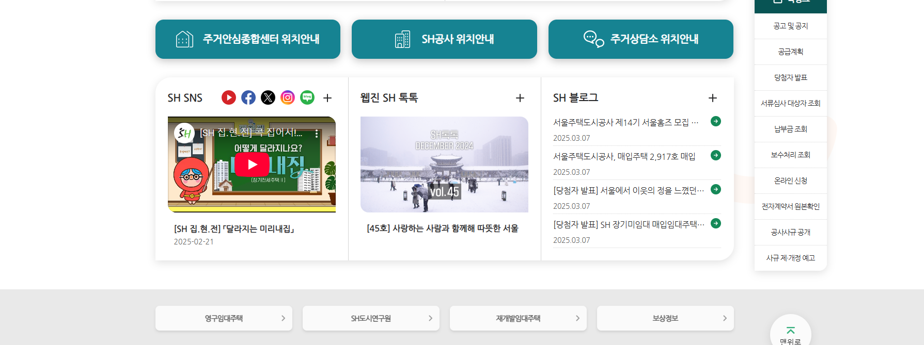Image resolution: width=924 pixels, height=345 pixels.
Task: Open the green Naver blog icon
Action: coord(307,97)
